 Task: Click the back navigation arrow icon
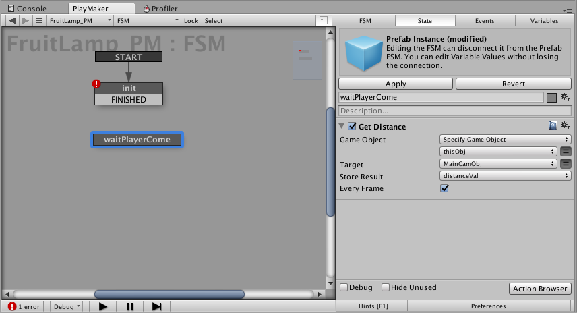11,21
